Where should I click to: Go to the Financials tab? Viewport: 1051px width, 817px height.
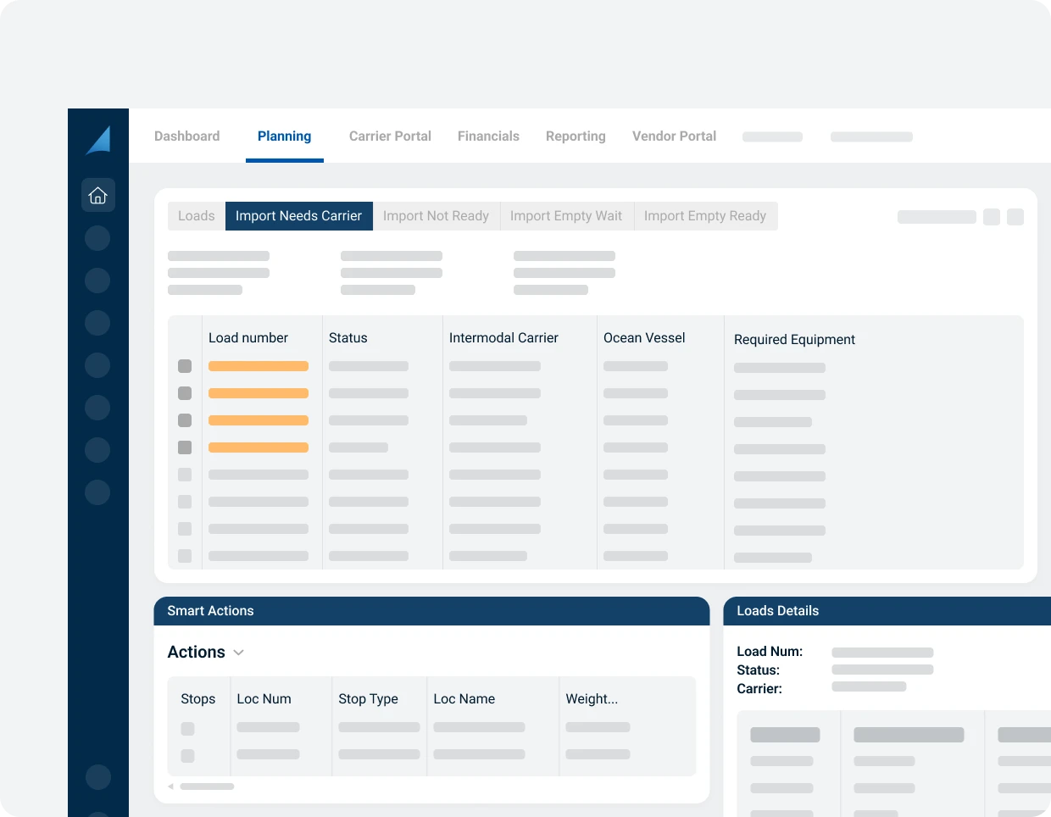[x=488, y=136]
